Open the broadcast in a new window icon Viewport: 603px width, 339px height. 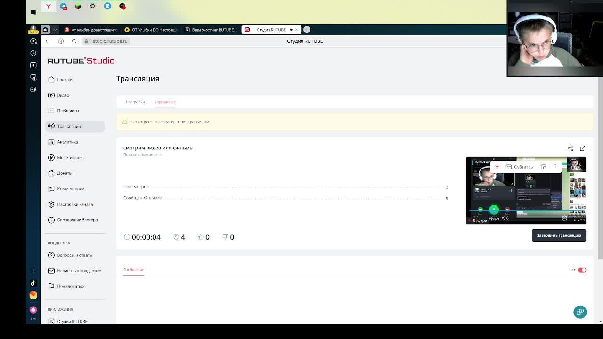(x=582, y=148)
